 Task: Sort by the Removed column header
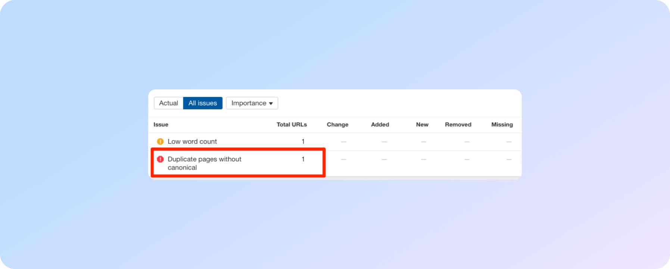click(458, 124)
